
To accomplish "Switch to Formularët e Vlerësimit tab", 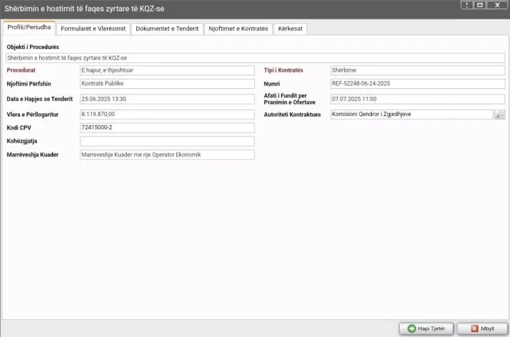I will (92, 29).
